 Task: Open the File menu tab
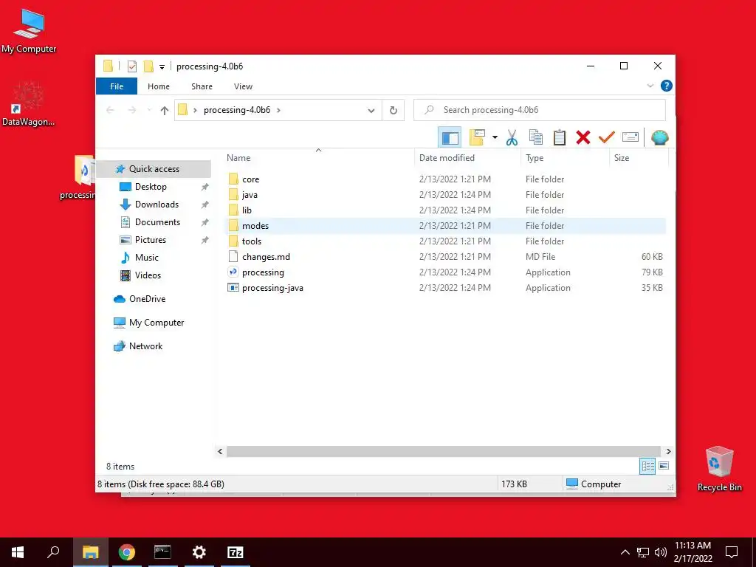117,86
